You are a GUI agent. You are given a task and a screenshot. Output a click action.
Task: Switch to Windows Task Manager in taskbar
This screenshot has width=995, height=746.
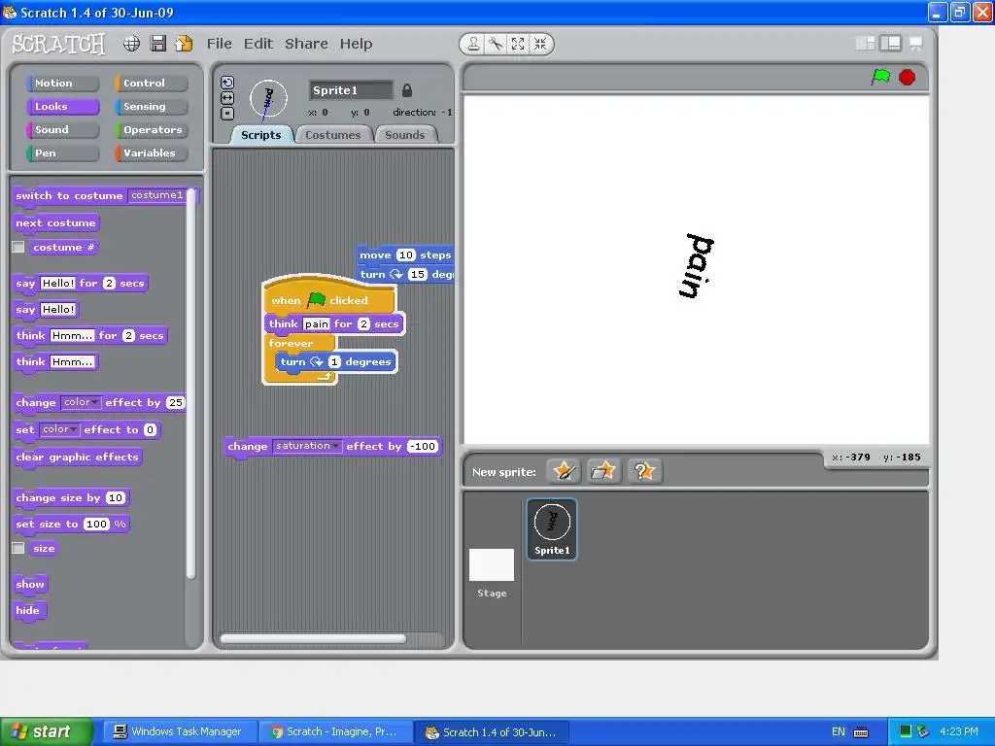tap(179, 731)
